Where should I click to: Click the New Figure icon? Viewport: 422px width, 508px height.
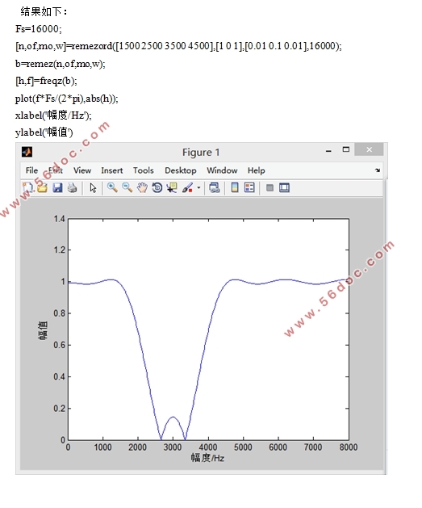click(x=27, y=187)
